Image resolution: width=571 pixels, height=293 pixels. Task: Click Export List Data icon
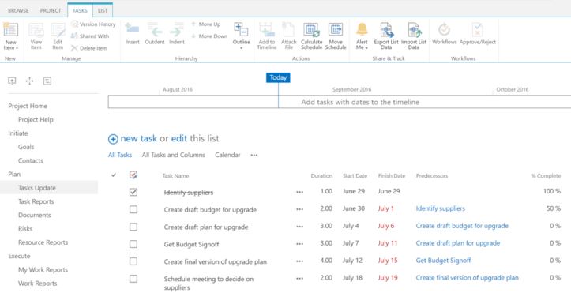tap(386, 30)
